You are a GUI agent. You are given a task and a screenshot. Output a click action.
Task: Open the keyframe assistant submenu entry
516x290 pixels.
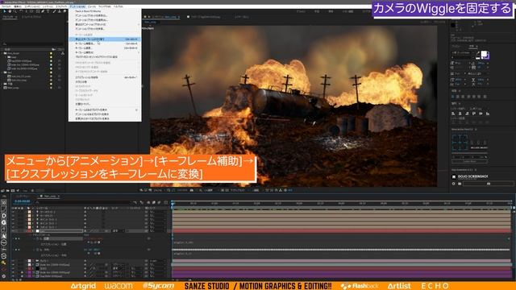(105, 52)
